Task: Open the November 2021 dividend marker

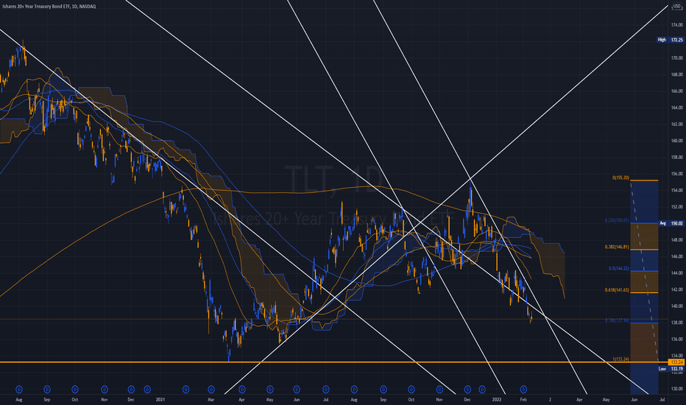Action: click(439, 389)
